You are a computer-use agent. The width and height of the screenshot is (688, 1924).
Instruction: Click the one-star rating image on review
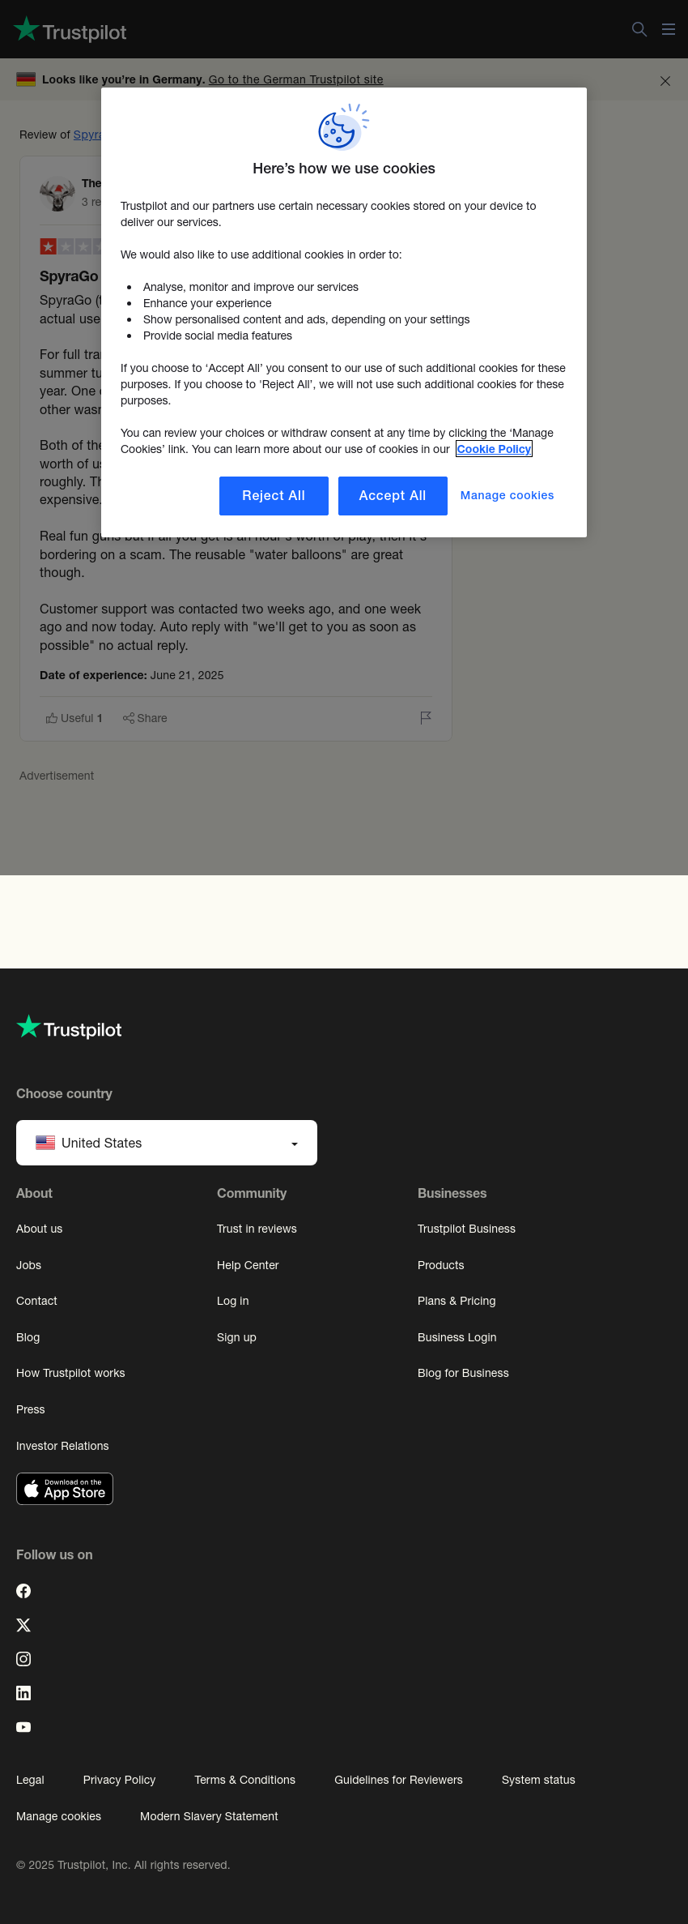pos(71,246)
